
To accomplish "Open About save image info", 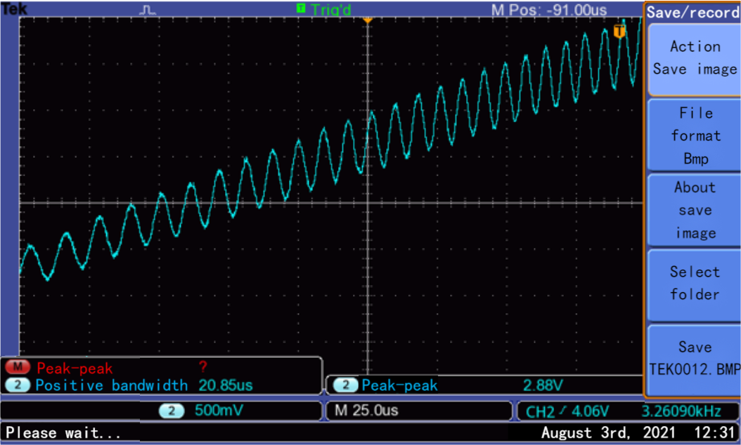I will (x=694, y=210).
